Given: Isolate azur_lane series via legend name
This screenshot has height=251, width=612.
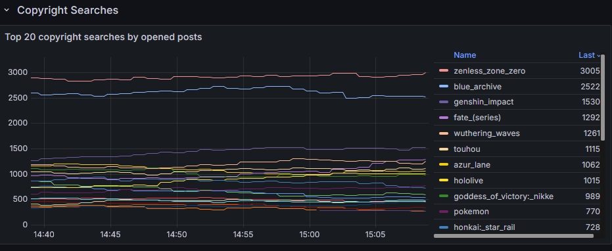Looking at the screenshot, I should (472, 165).
